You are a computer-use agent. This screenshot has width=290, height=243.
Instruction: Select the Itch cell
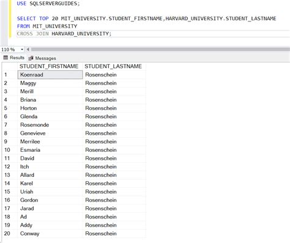(x=50, y=166)
